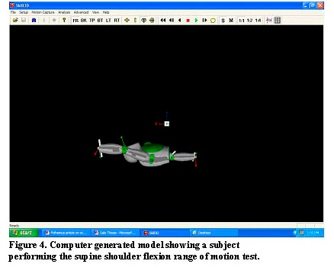Toggle the M toolbar button
The width and height of the screenshot is (334, 277).
231,21
